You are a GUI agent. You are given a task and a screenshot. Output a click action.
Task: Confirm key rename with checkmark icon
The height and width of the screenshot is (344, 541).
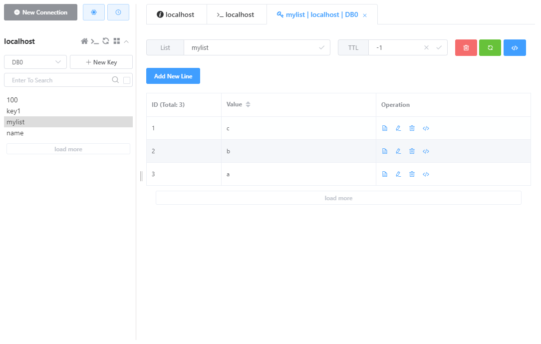321,47
